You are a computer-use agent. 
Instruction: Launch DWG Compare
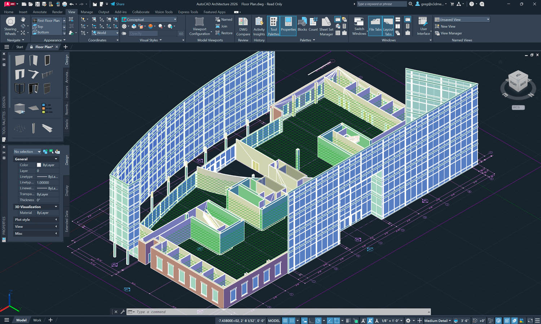pos(243,26)
